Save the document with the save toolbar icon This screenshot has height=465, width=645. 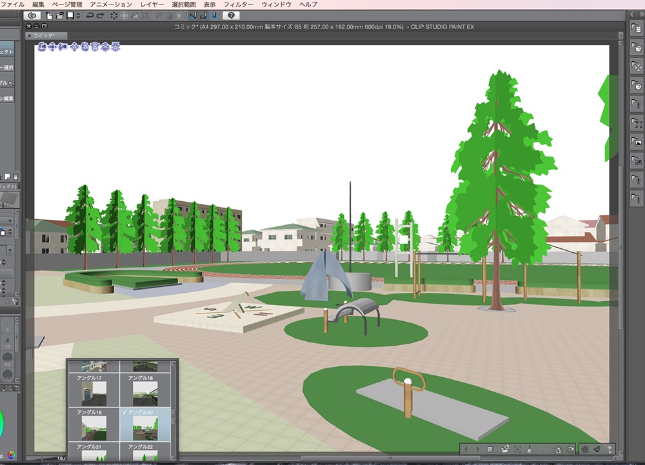tap(69, 16)
